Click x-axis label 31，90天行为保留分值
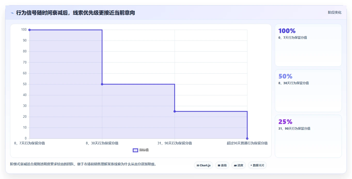This screenshot has width=352, height=179. 175,143
